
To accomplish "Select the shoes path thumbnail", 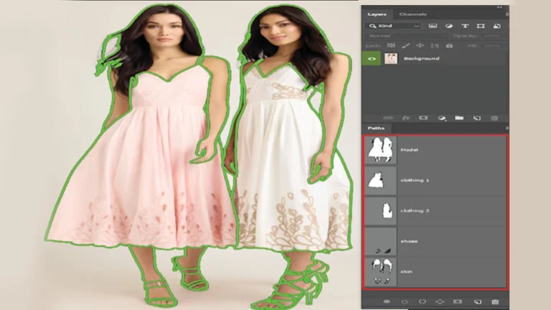I will click(380, 241).
